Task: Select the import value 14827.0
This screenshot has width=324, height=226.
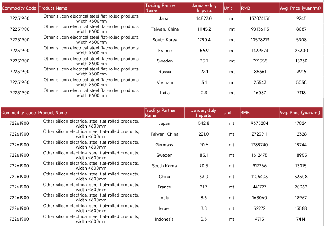Action: pos(204,18)
